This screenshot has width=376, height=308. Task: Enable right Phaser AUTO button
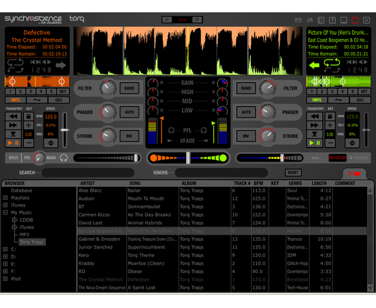[x=246, y=112]
